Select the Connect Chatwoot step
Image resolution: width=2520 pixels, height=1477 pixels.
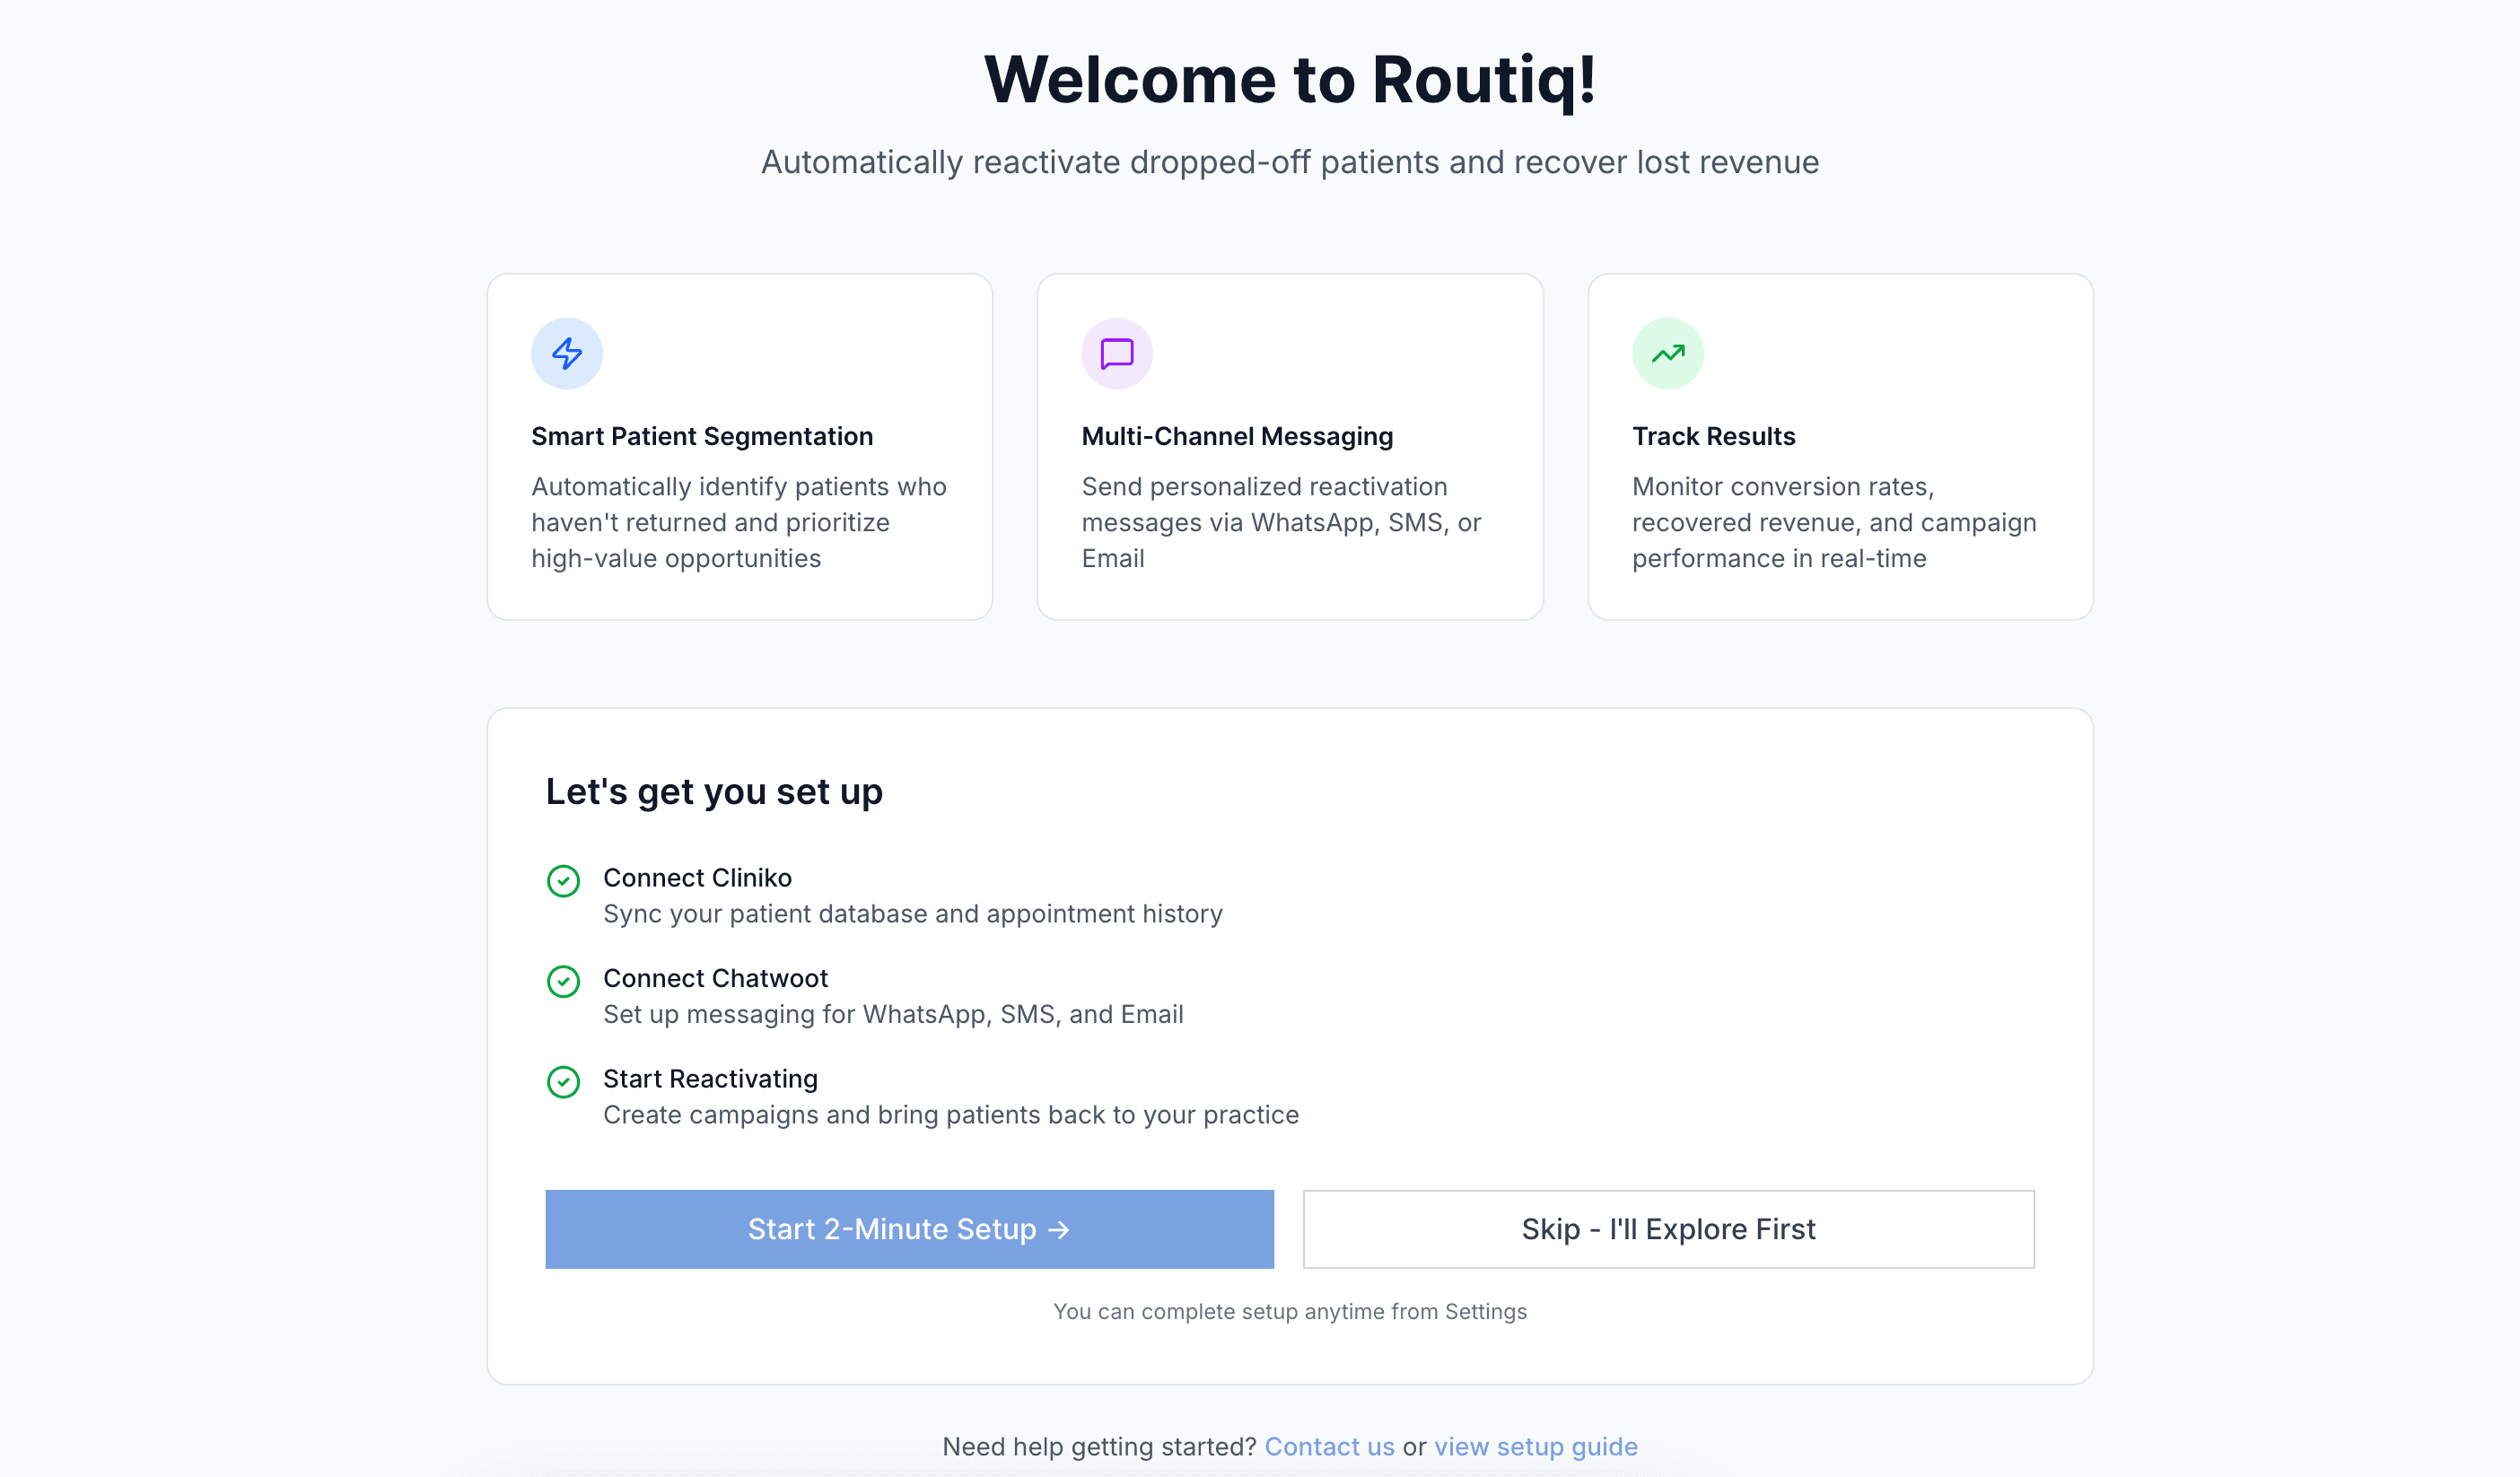[x=715, y=978]
